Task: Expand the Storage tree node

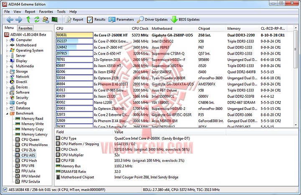Action: 7,72
